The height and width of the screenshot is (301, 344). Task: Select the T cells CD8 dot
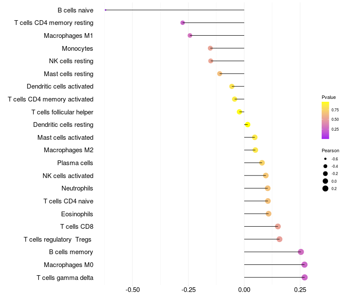click(278, 227)
